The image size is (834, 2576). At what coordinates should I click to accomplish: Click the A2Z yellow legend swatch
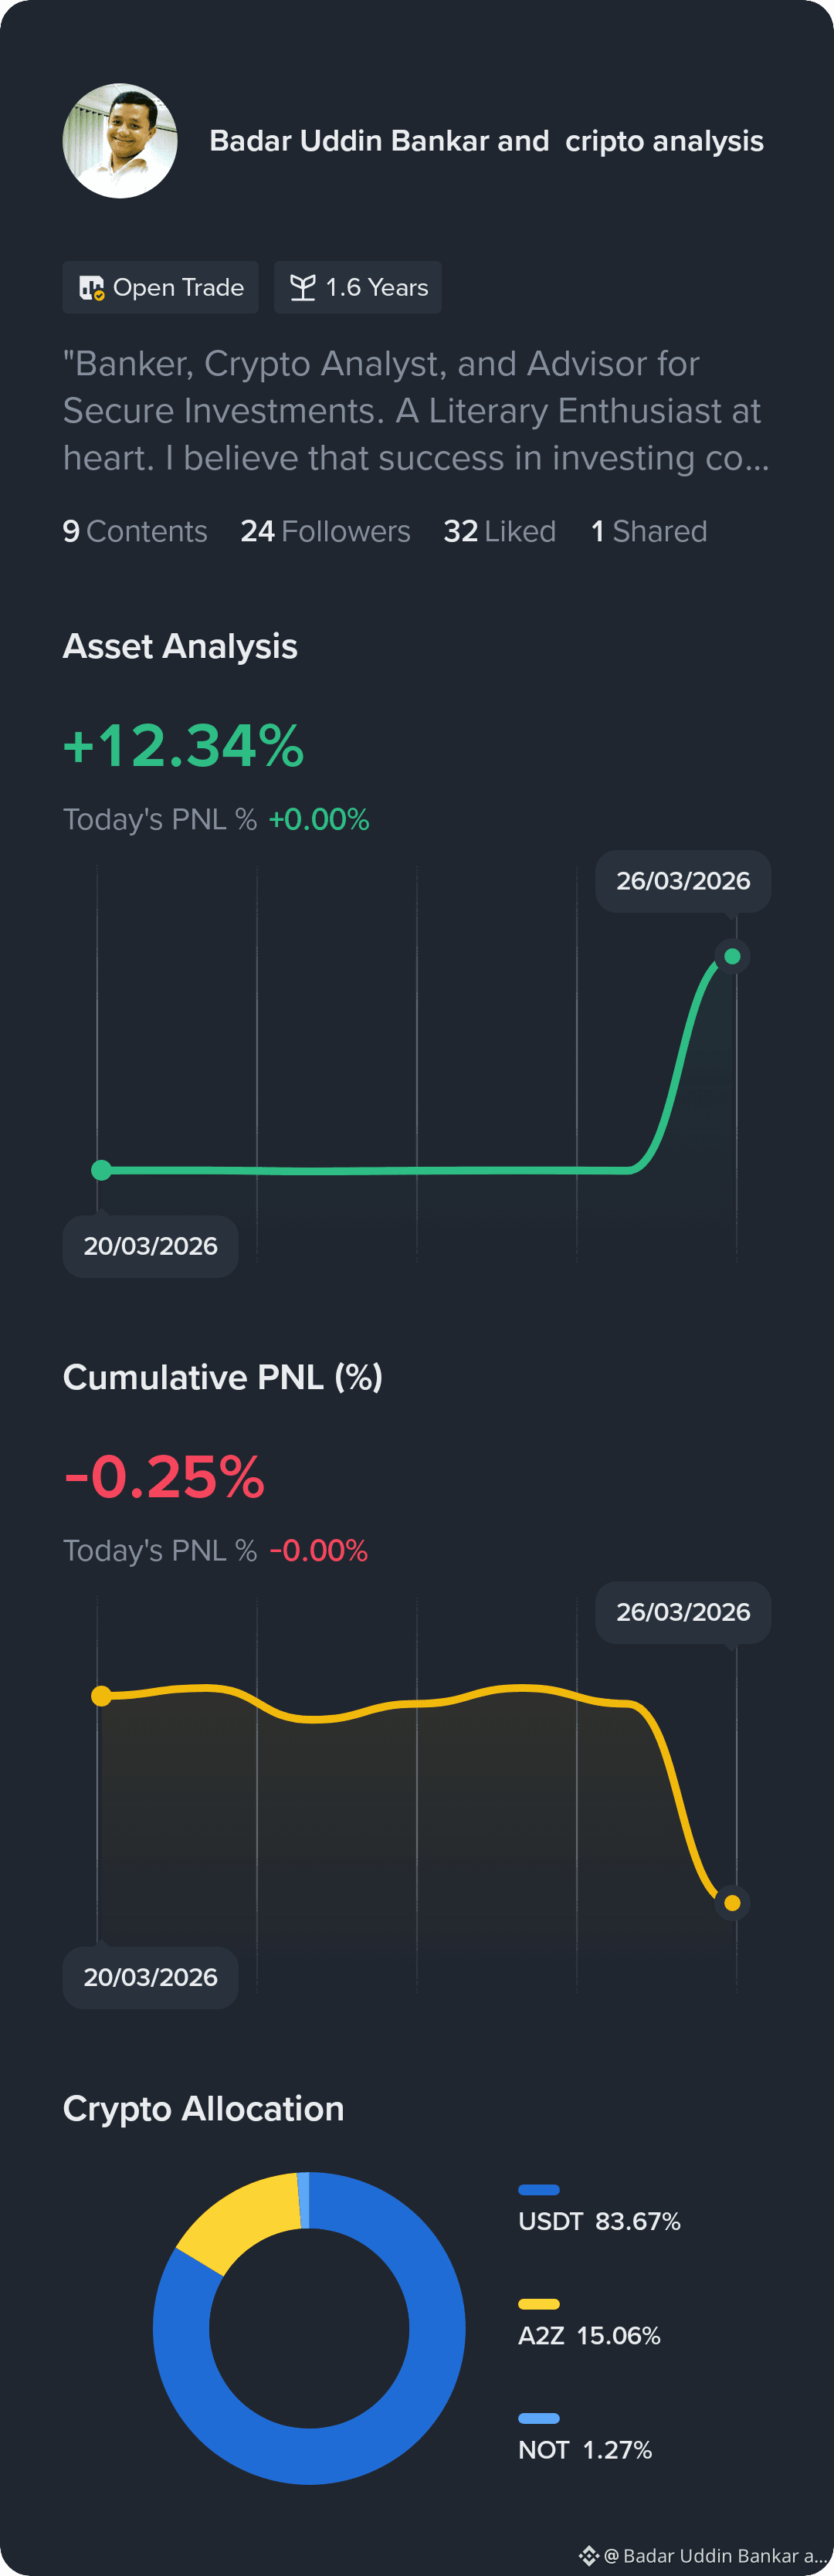[539, 2305]
